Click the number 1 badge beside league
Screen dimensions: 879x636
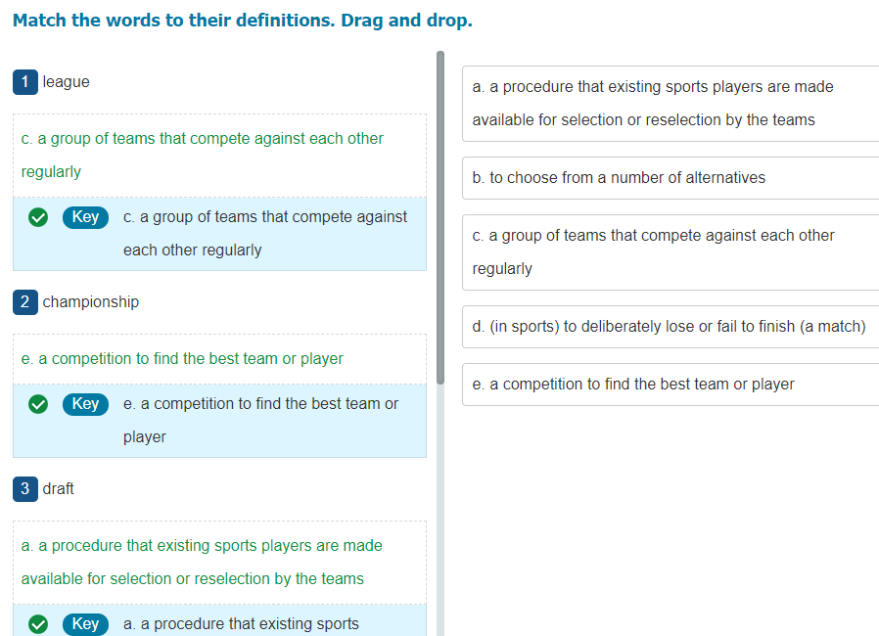tap(24, 82)
